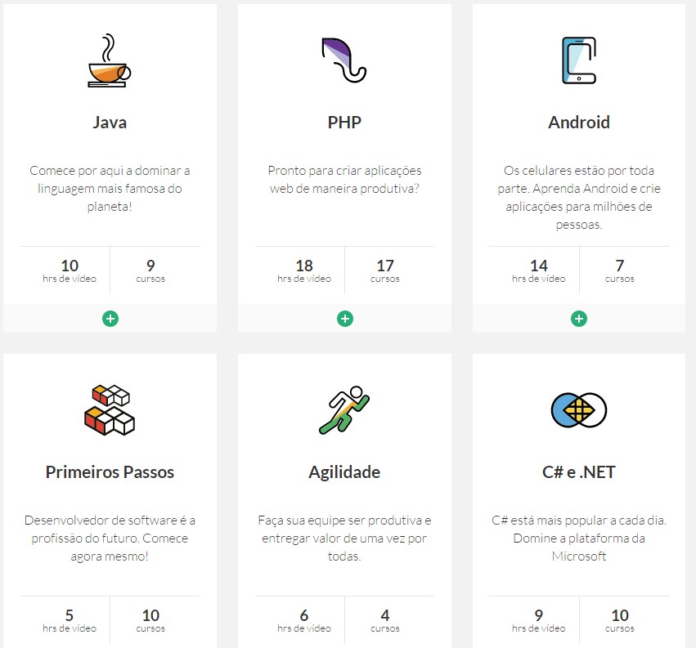Expand the Java card with green plus
Viewport: 696px width, 648px height.
[110, 319]
